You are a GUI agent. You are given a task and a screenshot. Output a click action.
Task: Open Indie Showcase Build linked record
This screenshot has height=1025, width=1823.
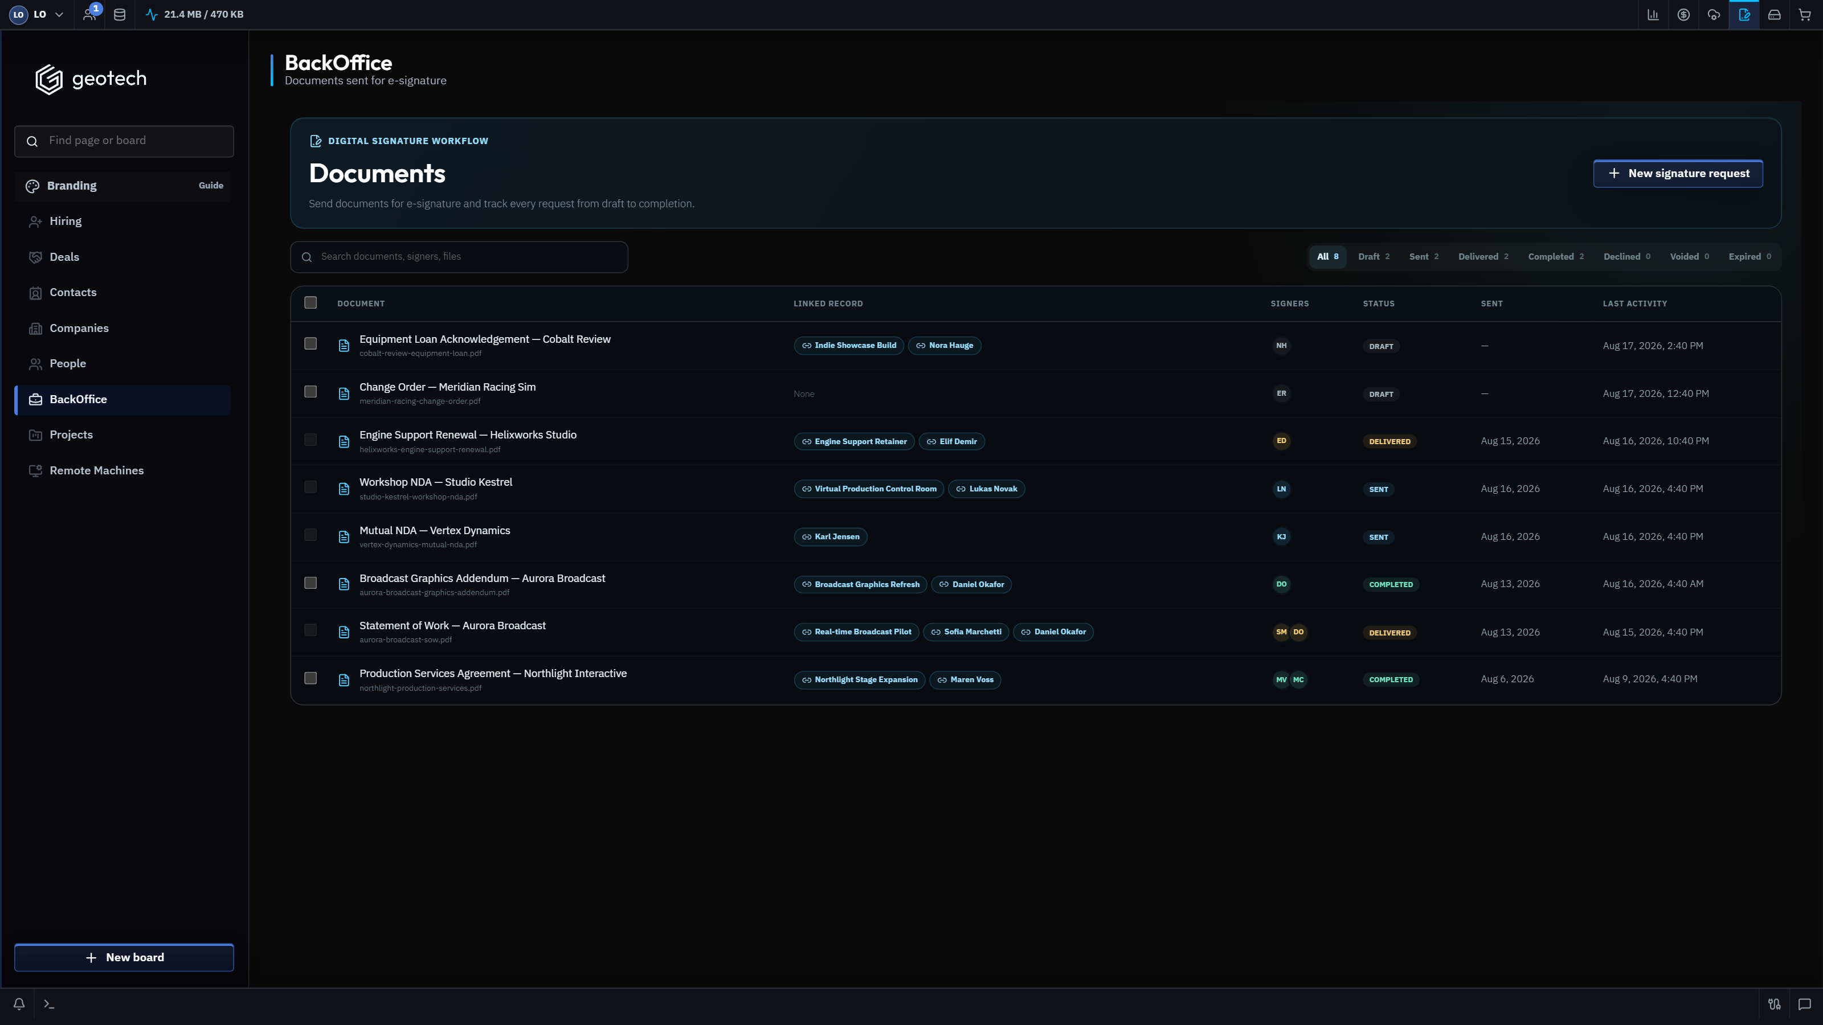848,345
